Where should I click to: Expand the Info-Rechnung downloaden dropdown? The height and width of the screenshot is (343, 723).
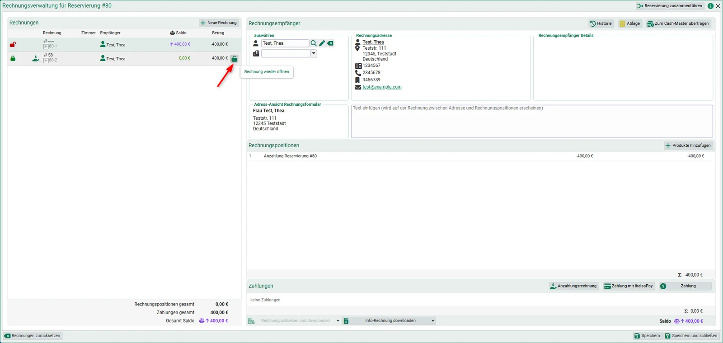click(432, 321)
